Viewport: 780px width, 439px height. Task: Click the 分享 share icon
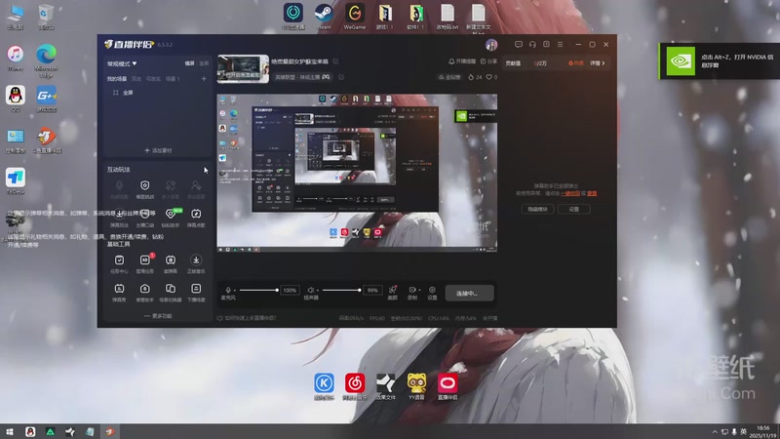click(488, 61)
